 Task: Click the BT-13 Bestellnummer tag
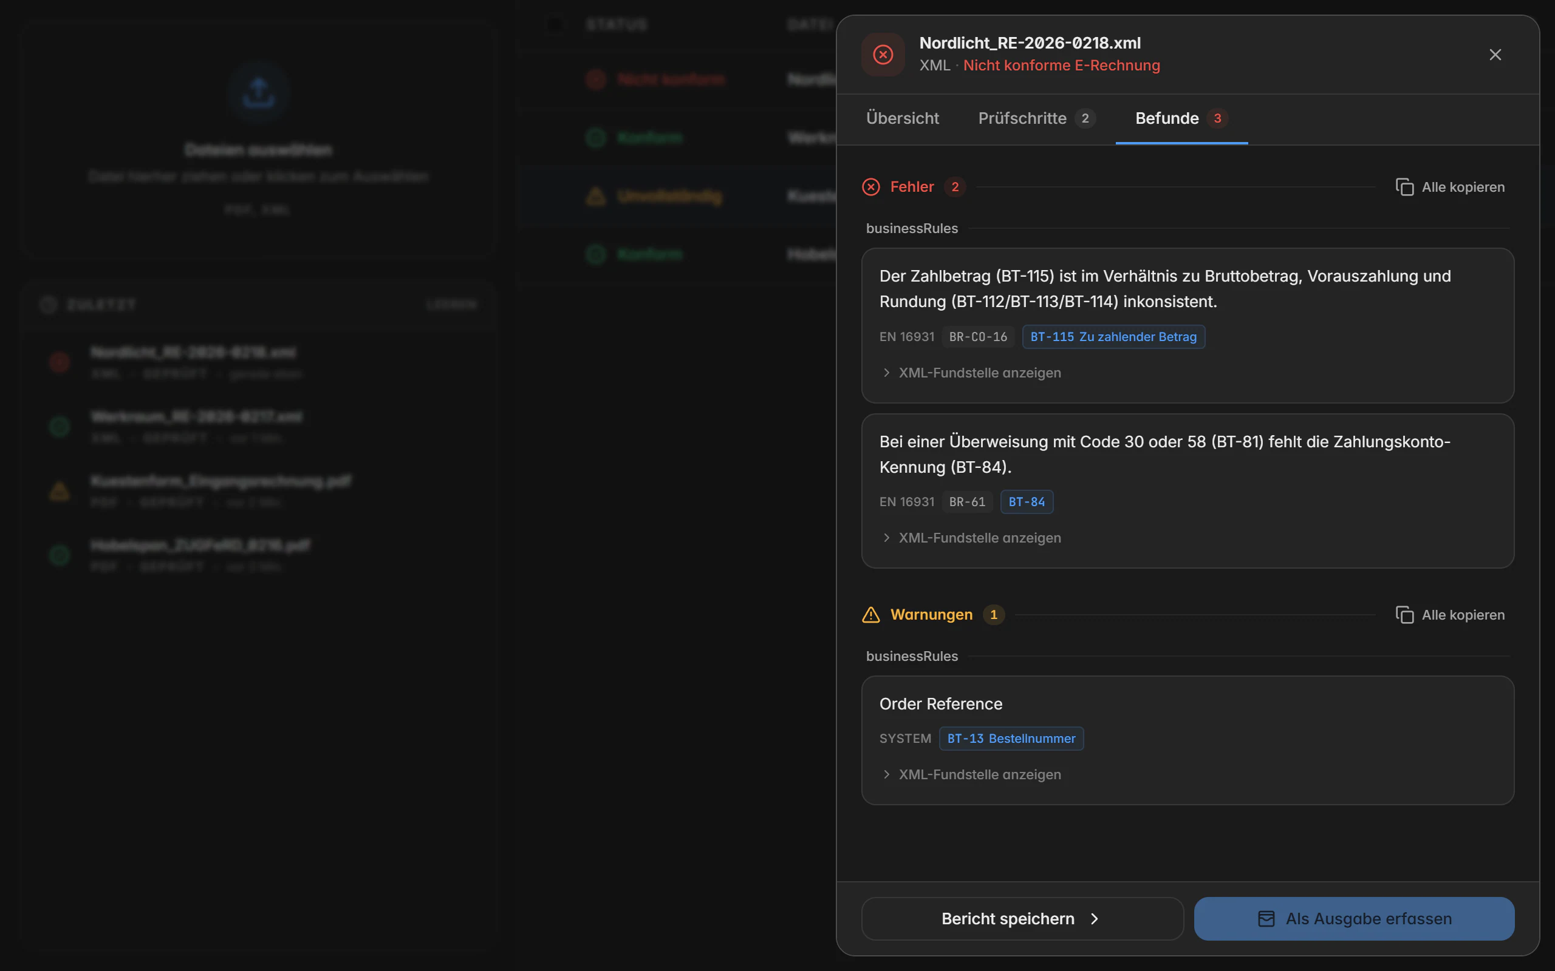tap(1011, 739)
